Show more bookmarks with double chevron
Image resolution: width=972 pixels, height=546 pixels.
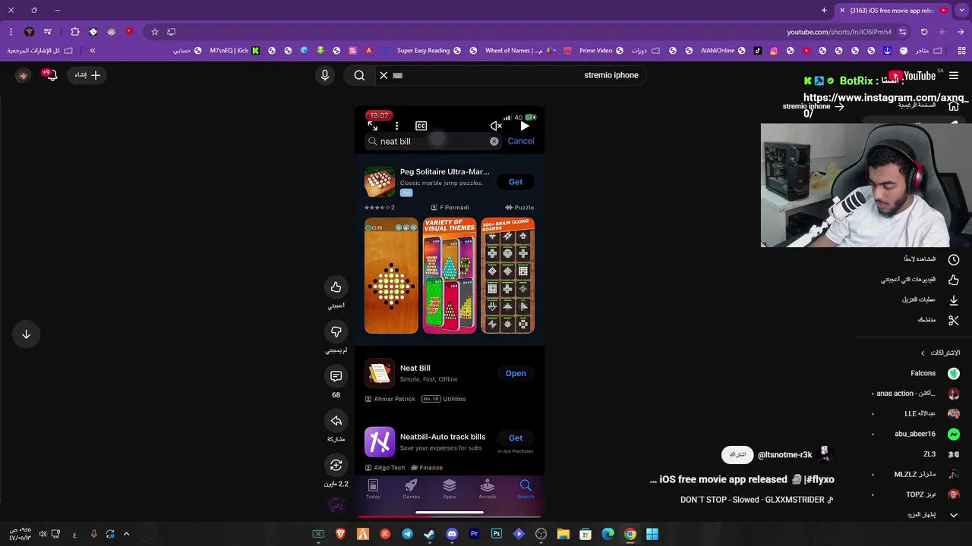point(93,51)
